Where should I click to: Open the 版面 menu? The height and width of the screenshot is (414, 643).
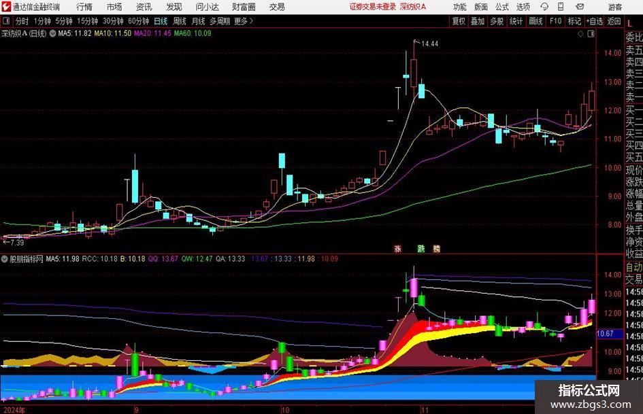(x=480, y=7)
